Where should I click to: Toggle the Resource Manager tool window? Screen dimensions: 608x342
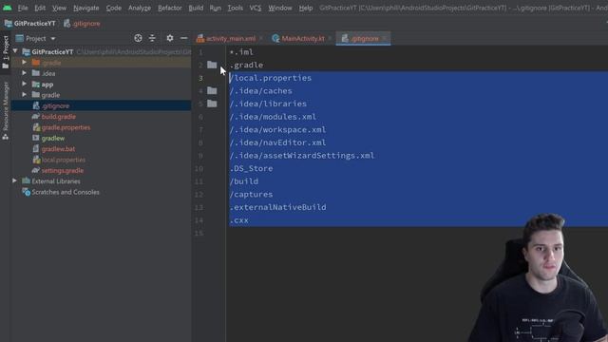(6, 110)
